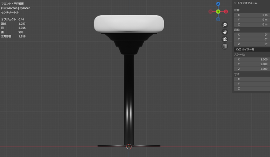Screen dimensions: 270x157
Task: Switch perspective/orthographic with grid icon
Action: (x=225, y=47)
